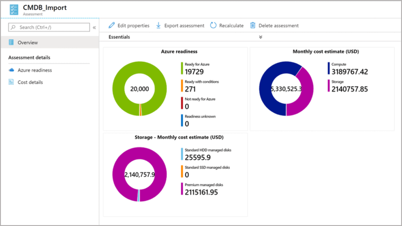The width and height of the screenshot is (402, 226).
Task: Click the Readiness unknown label
Action: [200, 116]
